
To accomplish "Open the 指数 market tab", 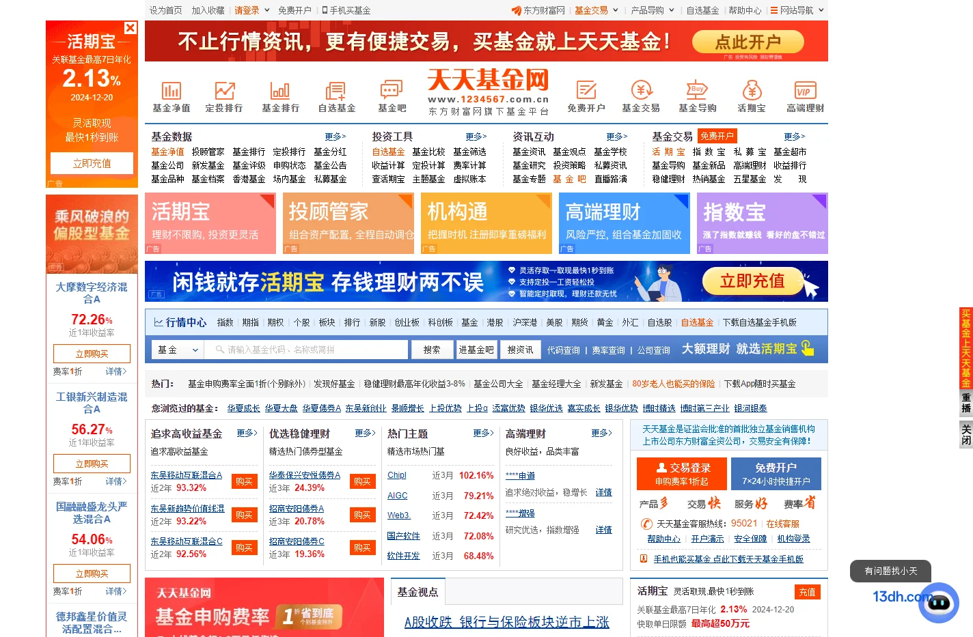I will (225, 322).
